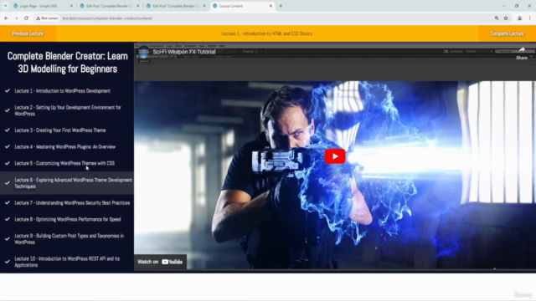Screen dimensions: 536x301
Task: Click the Lecture 1 HTML and CSS Basics heading
Action: click(x=266, y=33)
